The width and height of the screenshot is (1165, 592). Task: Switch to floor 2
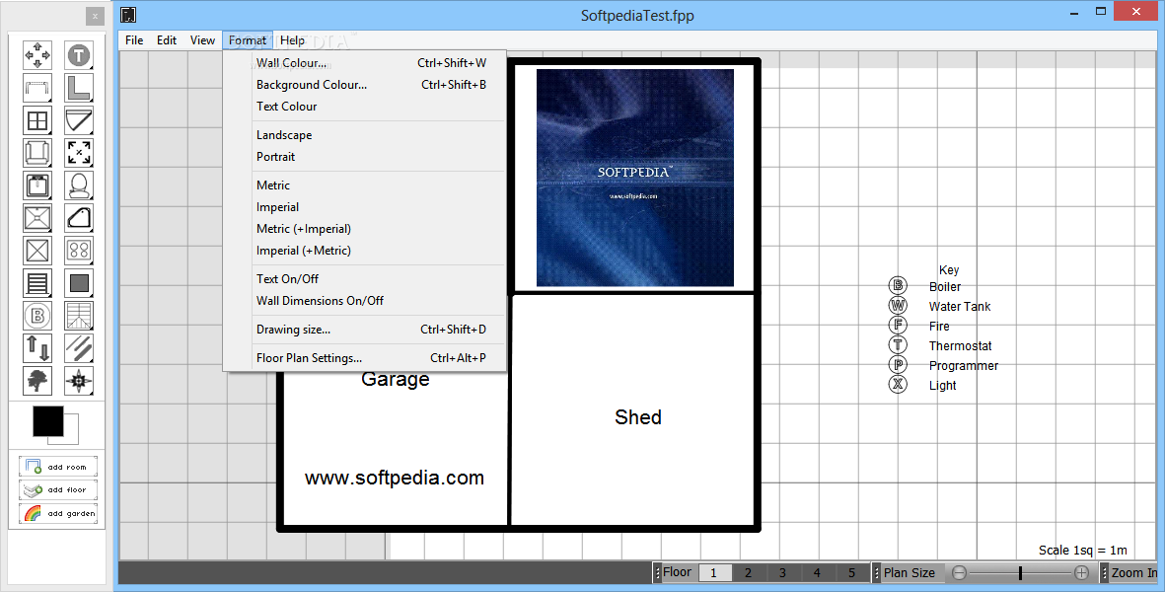coord(748,572)
